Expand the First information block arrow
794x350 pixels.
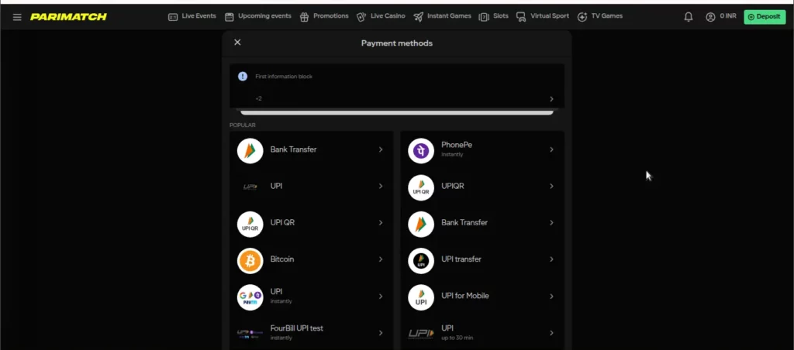coord(551,99)
